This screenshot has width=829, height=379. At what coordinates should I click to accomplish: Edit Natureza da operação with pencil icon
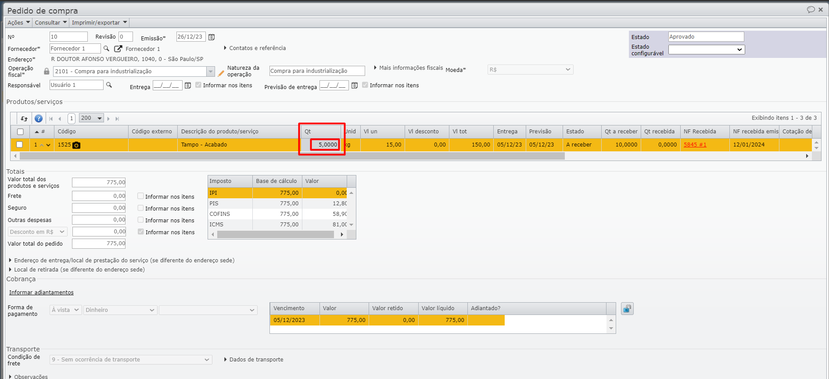point(221,73)
